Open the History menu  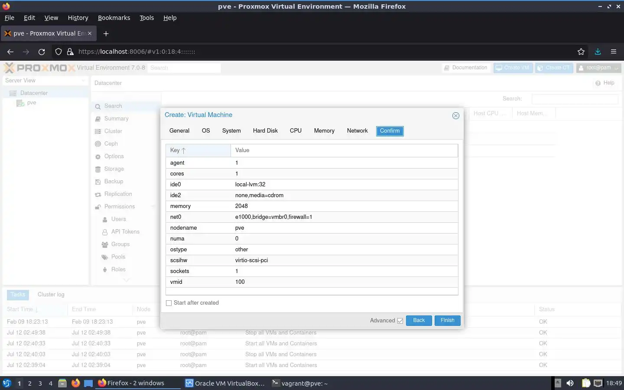78,18
